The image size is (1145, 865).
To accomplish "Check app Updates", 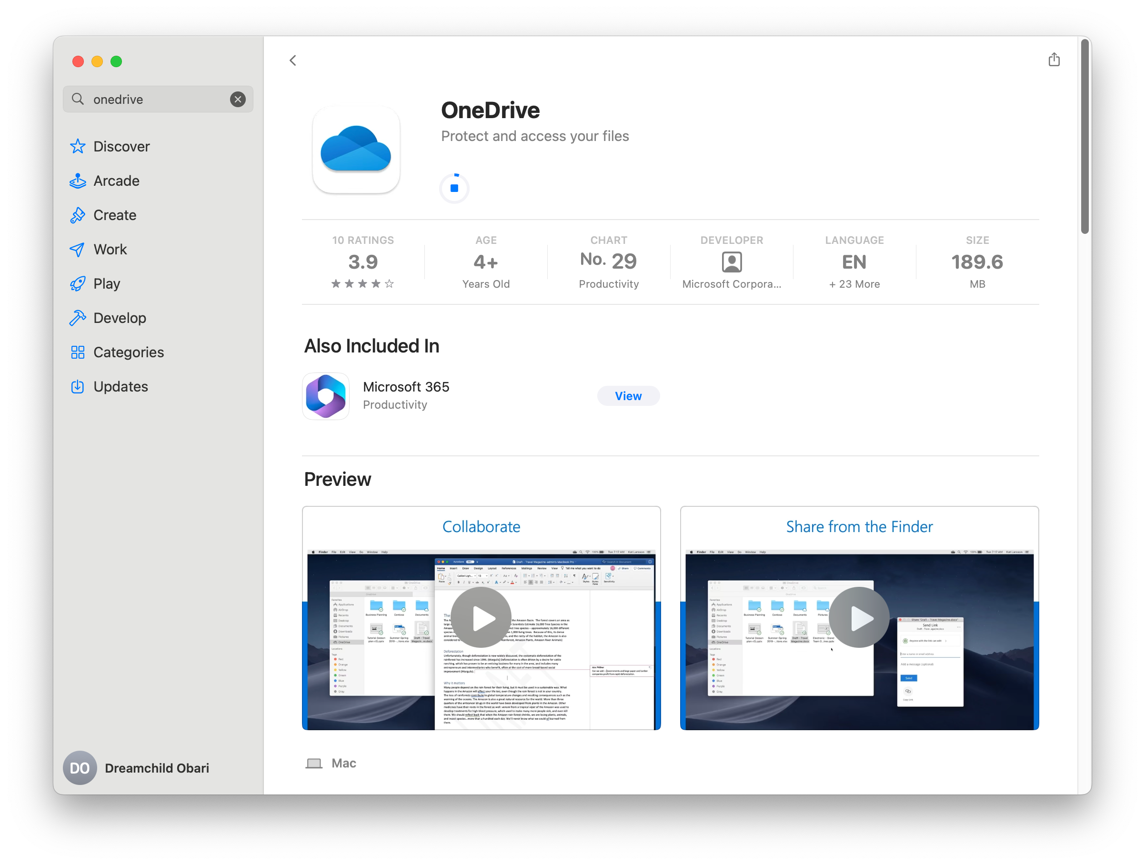I will point(120,386).
